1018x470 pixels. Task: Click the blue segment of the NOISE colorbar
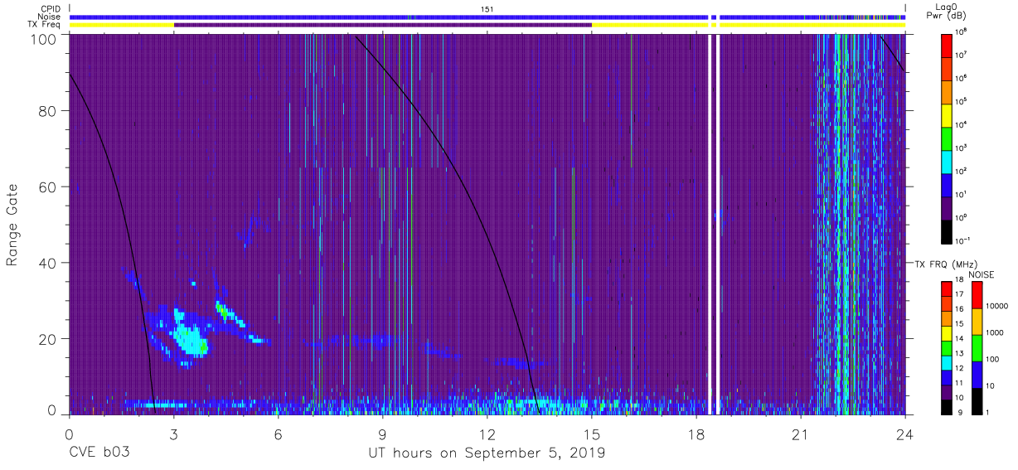976,374
